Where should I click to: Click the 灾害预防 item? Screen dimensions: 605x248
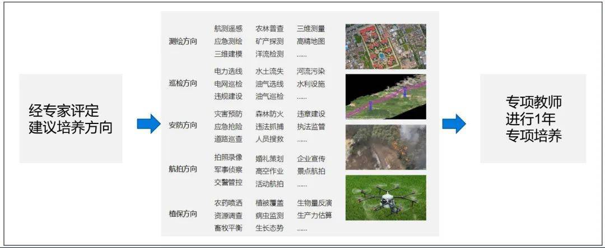pos(229,114)
